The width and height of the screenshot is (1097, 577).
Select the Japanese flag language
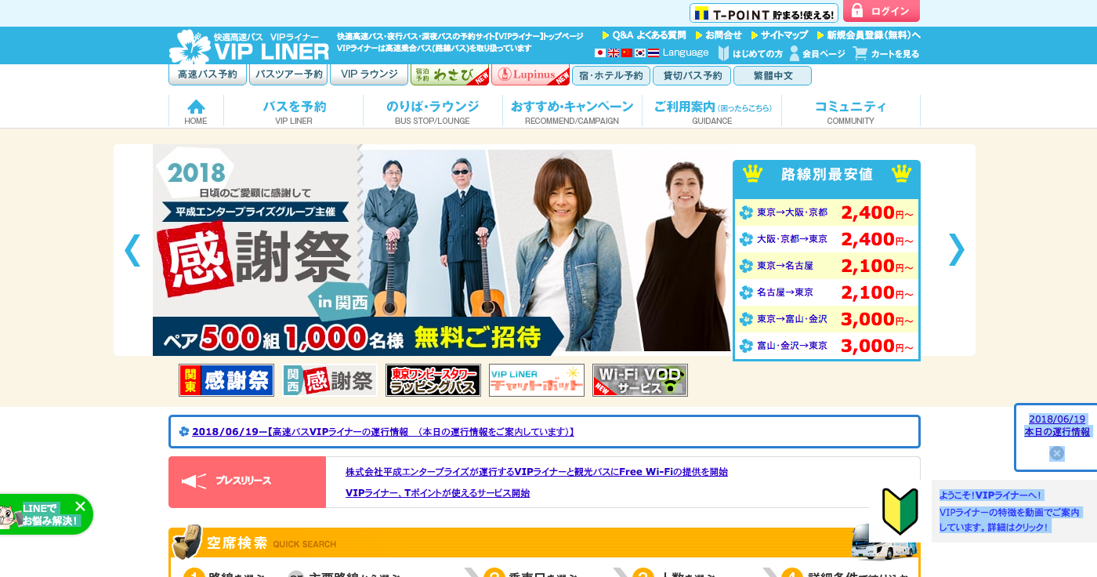600,53
